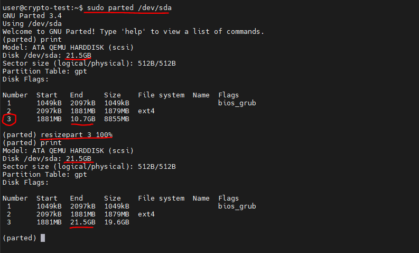Image resolution: width=419 pixels, height=253 pixels.
Task: Click the "resizepart 3 100%" command
Action: click(x=77, y=135)
